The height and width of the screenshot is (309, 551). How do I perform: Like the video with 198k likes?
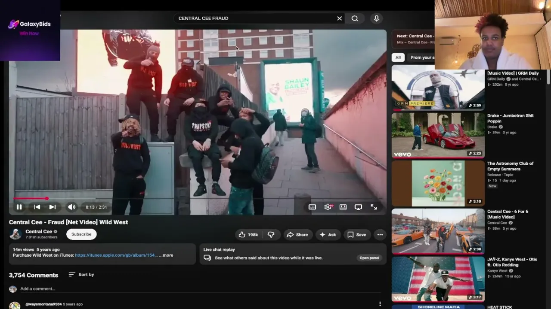(248, 235)
